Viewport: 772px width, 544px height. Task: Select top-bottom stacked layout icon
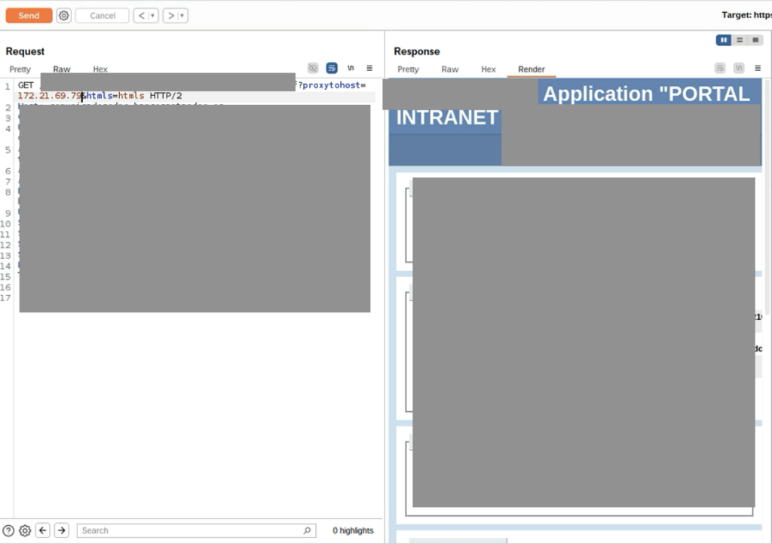(740, 40)
